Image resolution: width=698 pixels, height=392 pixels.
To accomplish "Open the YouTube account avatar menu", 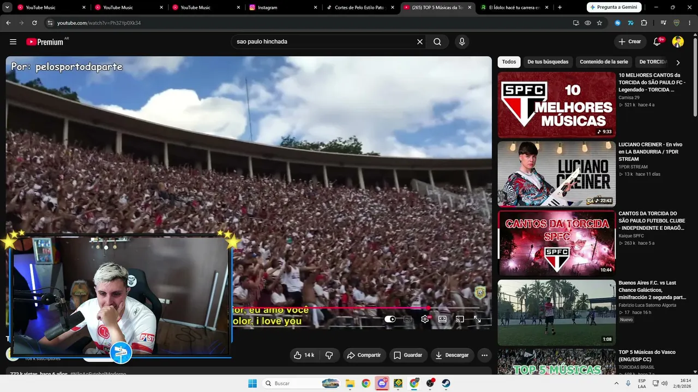I will pos(678,42).
